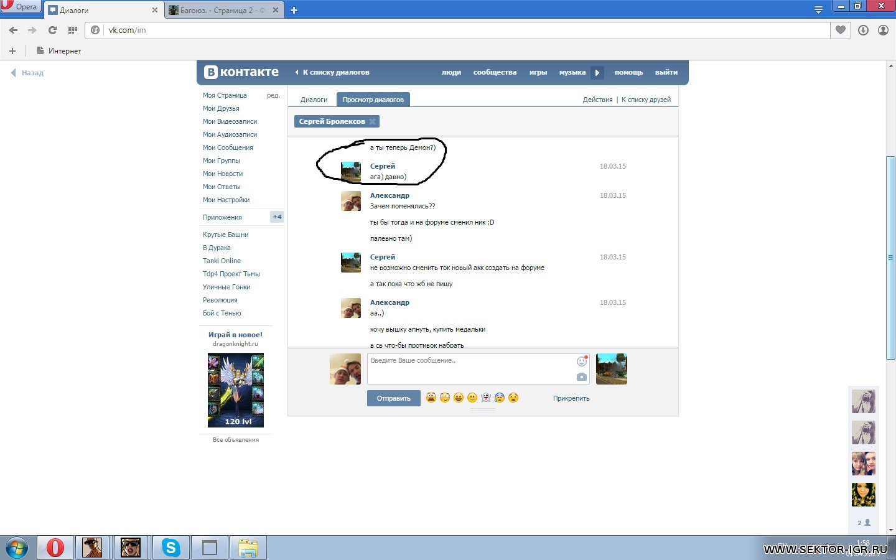896x560 pixels.
Task: Open the помощь header link
Action: coord(628,72)
